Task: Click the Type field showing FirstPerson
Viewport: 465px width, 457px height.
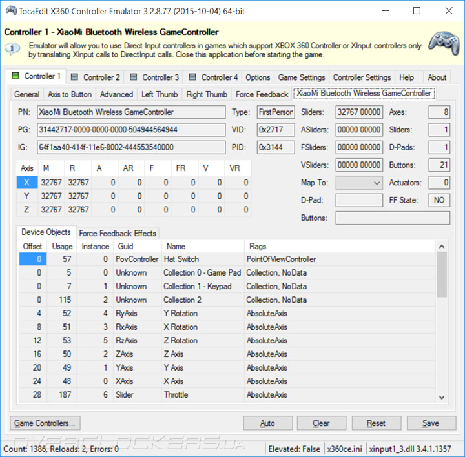Action: point(276,112)
